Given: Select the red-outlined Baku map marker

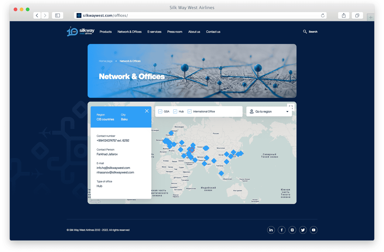Looking at the screenshot, I should pyautogui.click(x=192, y=150).
